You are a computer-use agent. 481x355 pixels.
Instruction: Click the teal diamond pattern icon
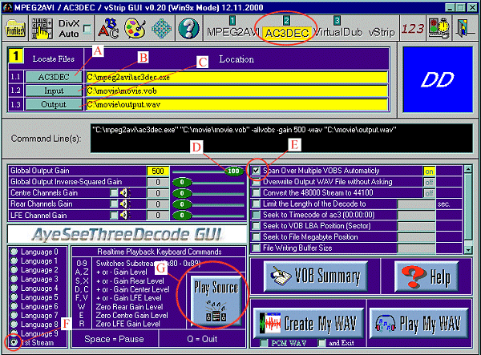(161, 29)
